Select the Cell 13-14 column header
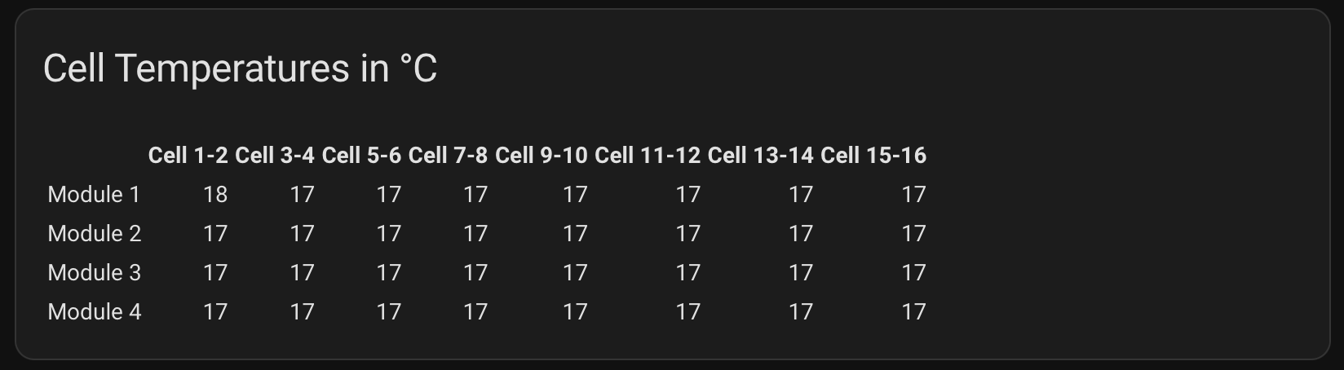Image resolution: width=1344 pixels, height=370 pixels. (760, 155)
